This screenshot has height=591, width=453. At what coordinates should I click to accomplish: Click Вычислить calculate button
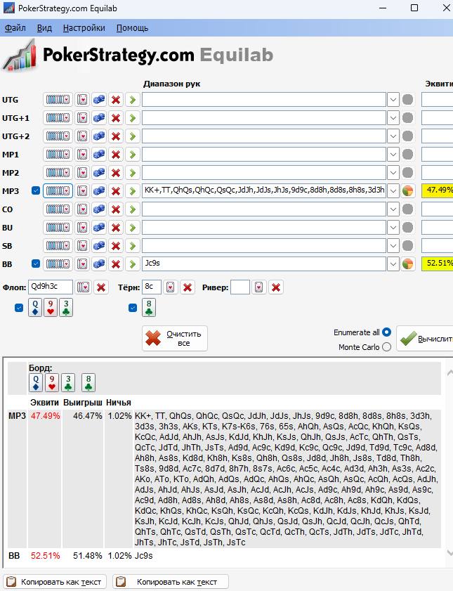(425, 339)
